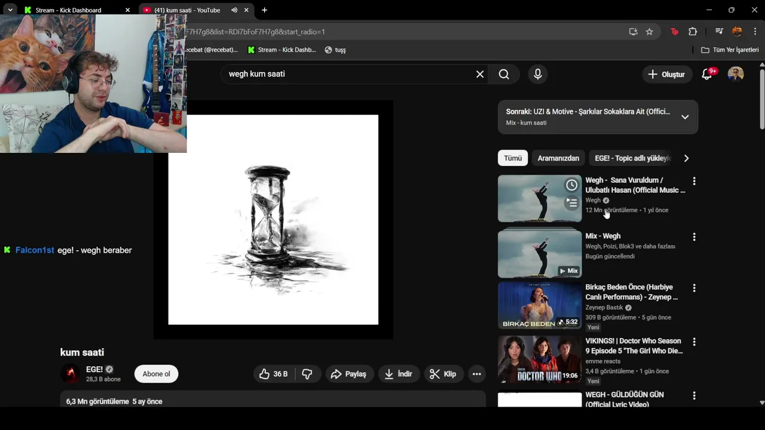
Task: Click the Wegh channel name under first video
Action: pyautogui.click(x=593, y=200)
